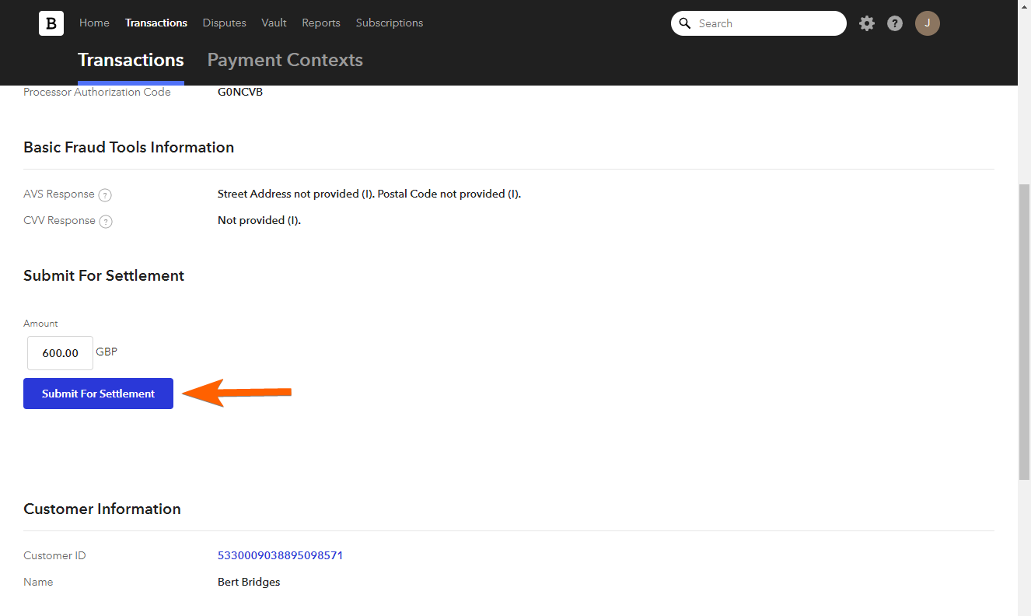Open the Disputes menu item
Screen dimensions: 1031x616
pos(224,23)
